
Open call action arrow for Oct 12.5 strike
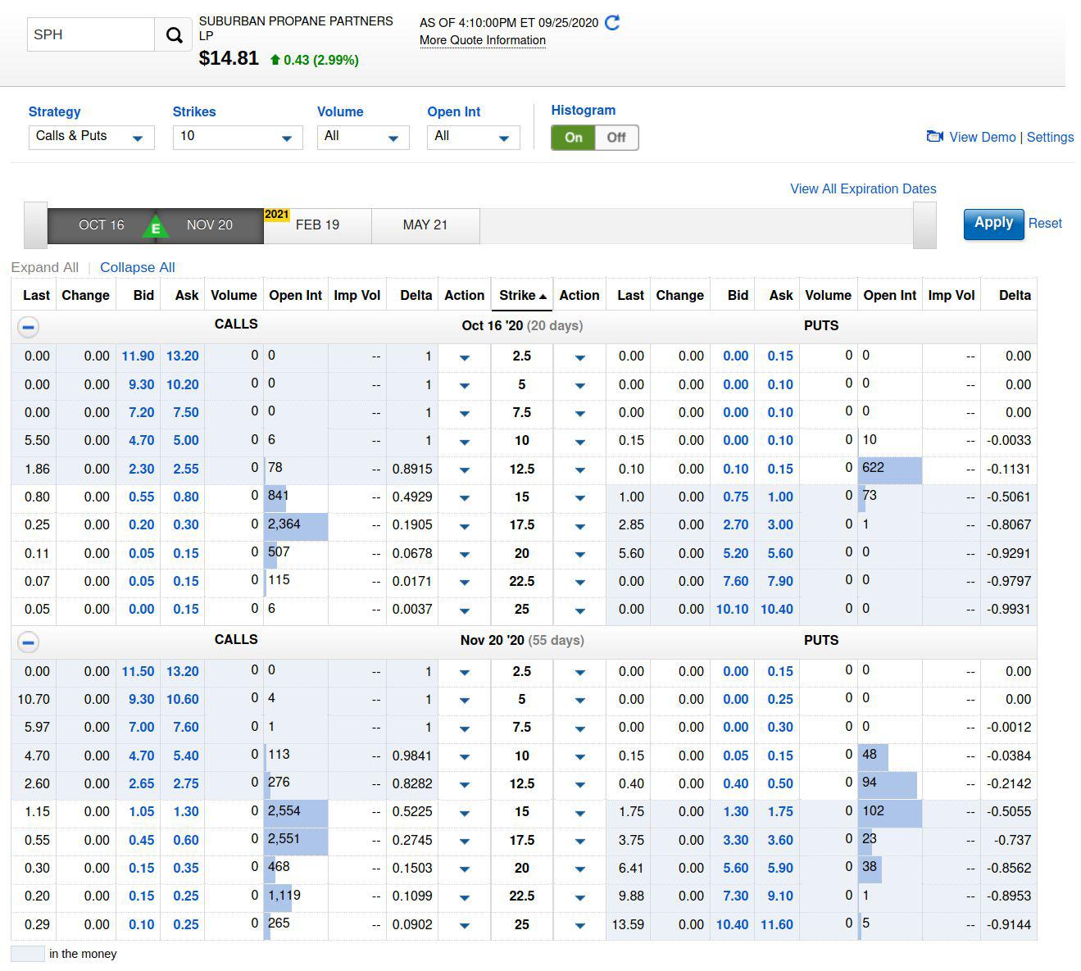pos(465,470)
